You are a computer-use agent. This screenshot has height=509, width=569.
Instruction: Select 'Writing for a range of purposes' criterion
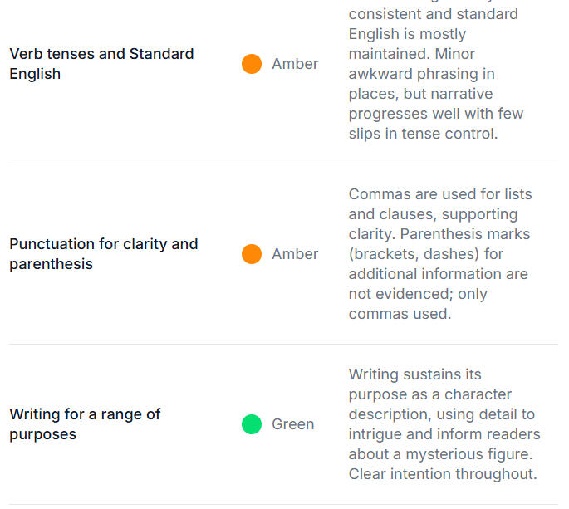pyautogui.click(x=85, y=424)
